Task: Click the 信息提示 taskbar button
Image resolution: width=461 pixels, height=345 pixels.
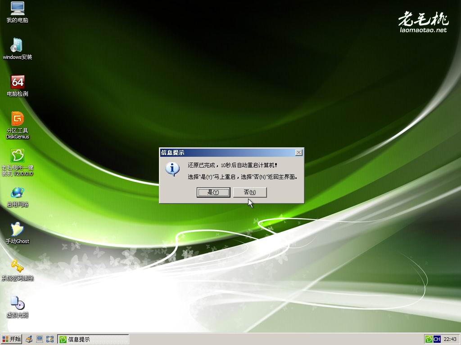Action: pos(93,339)
